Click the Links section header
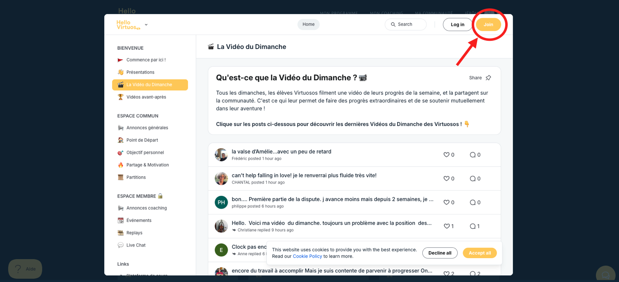The image size is (619, 282). (123, 264)
